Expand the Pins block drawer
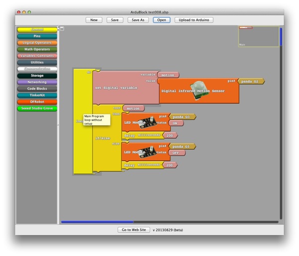 (x=37, y=36)
